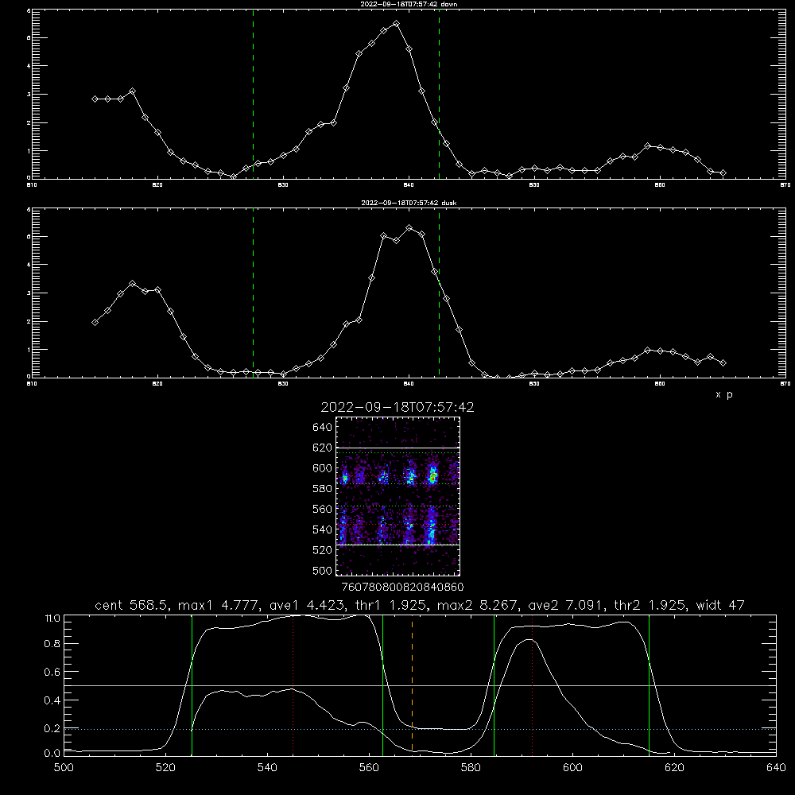Click the orange dashed center line marker
The height and width of the screenshot is (795, 795).
click(412, 684)
